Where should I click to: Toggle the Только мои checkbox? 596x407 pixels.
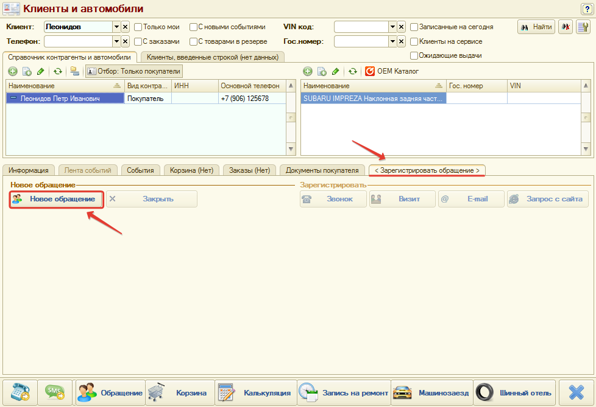(138, 27)
